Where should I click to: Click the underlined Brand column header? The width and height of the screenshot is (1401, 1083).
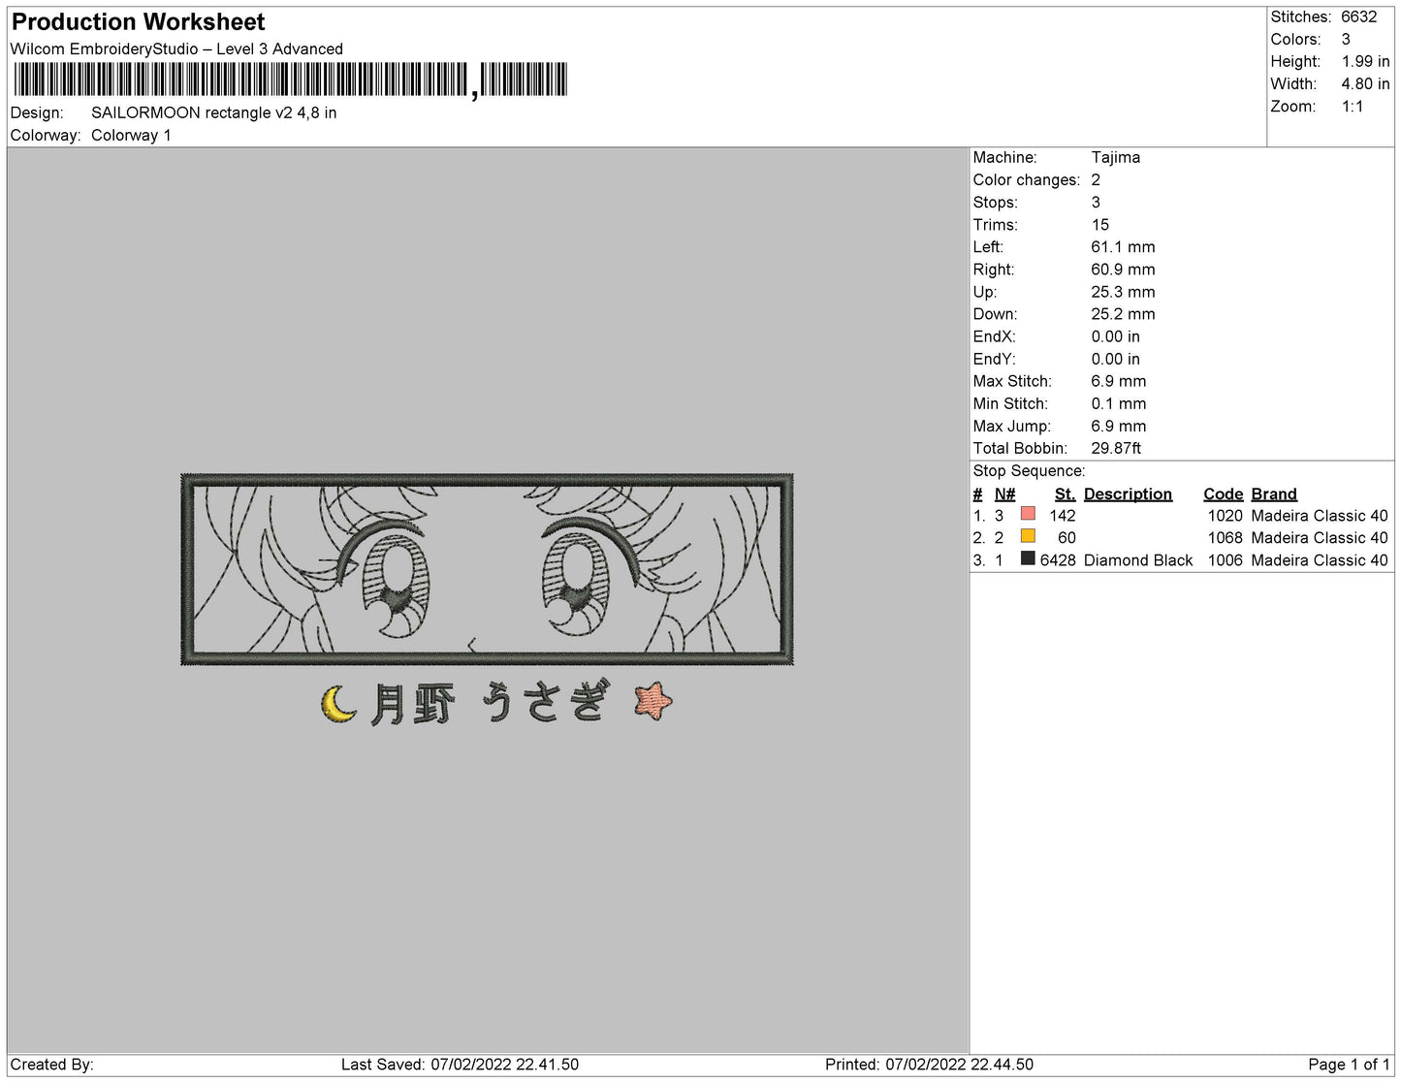(1273, 494)
